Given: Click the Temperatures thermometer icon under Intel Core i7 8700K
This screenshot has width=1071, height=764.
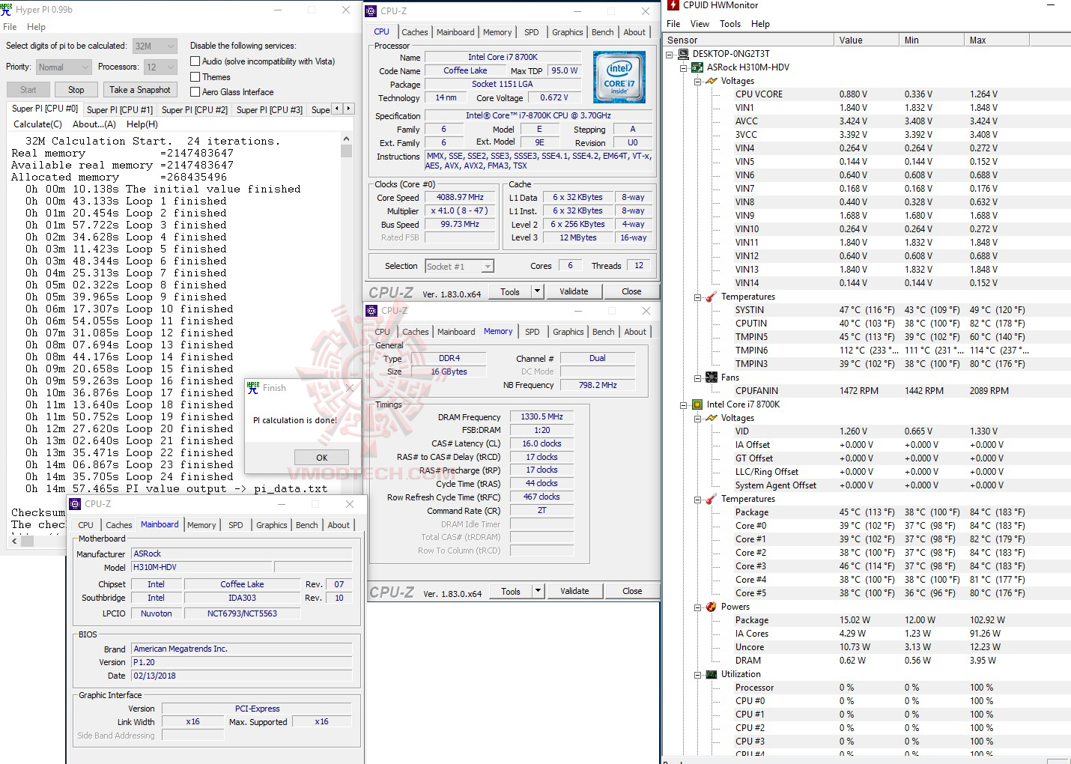Looking at the screenshot, I should point(712,499).
